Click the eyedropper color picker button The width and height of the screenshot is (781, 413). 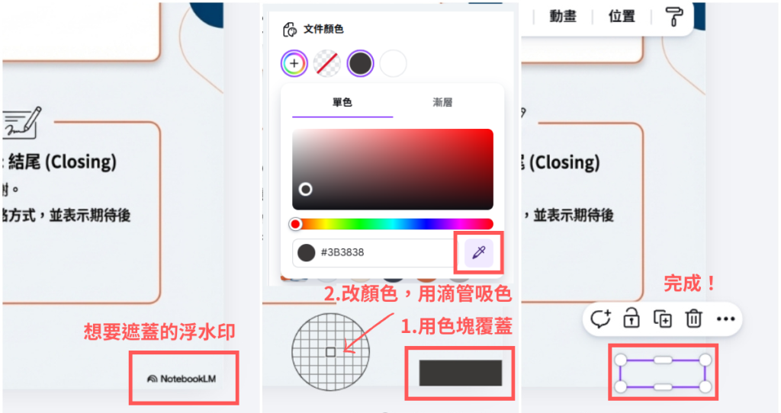(x=479, y=252)
